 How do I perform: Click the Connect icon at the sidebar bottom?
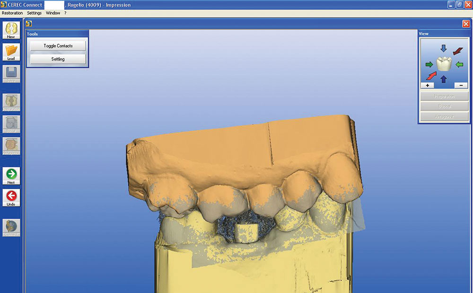[10, 228]
